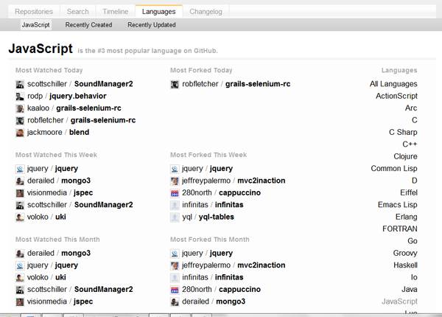Select FORTRAN language
This screenshot has height=317, width=442.
click(x=400, y=229)
